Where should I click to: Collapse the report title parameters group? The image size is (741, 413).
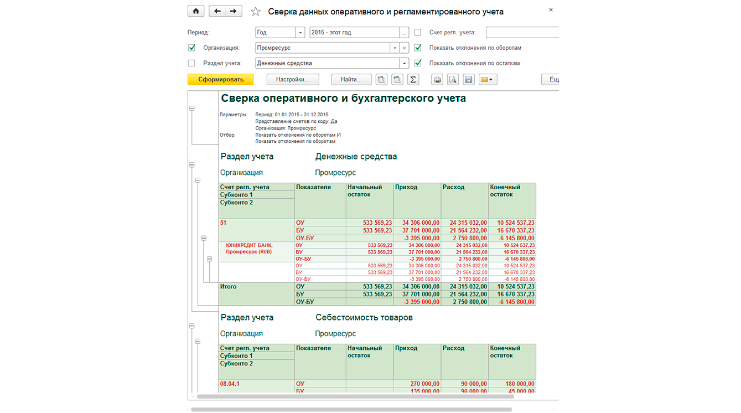(x=192, y=109)
